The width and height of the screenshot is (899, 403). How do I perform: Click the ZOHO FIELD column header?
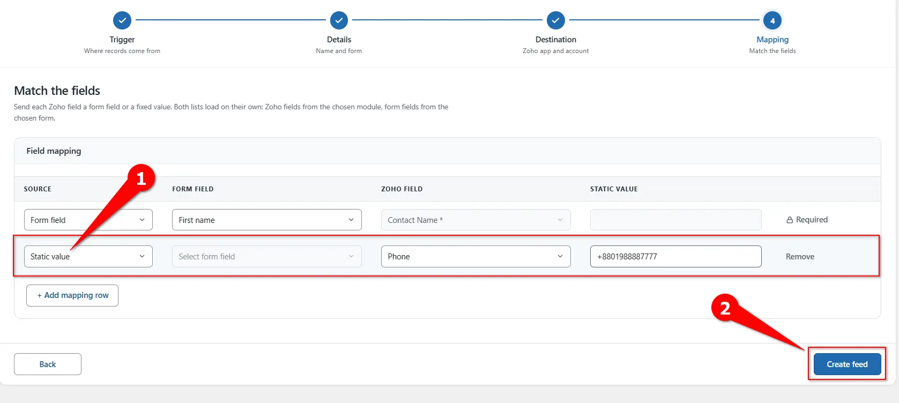pyautogui.click(x=402, y=189)
